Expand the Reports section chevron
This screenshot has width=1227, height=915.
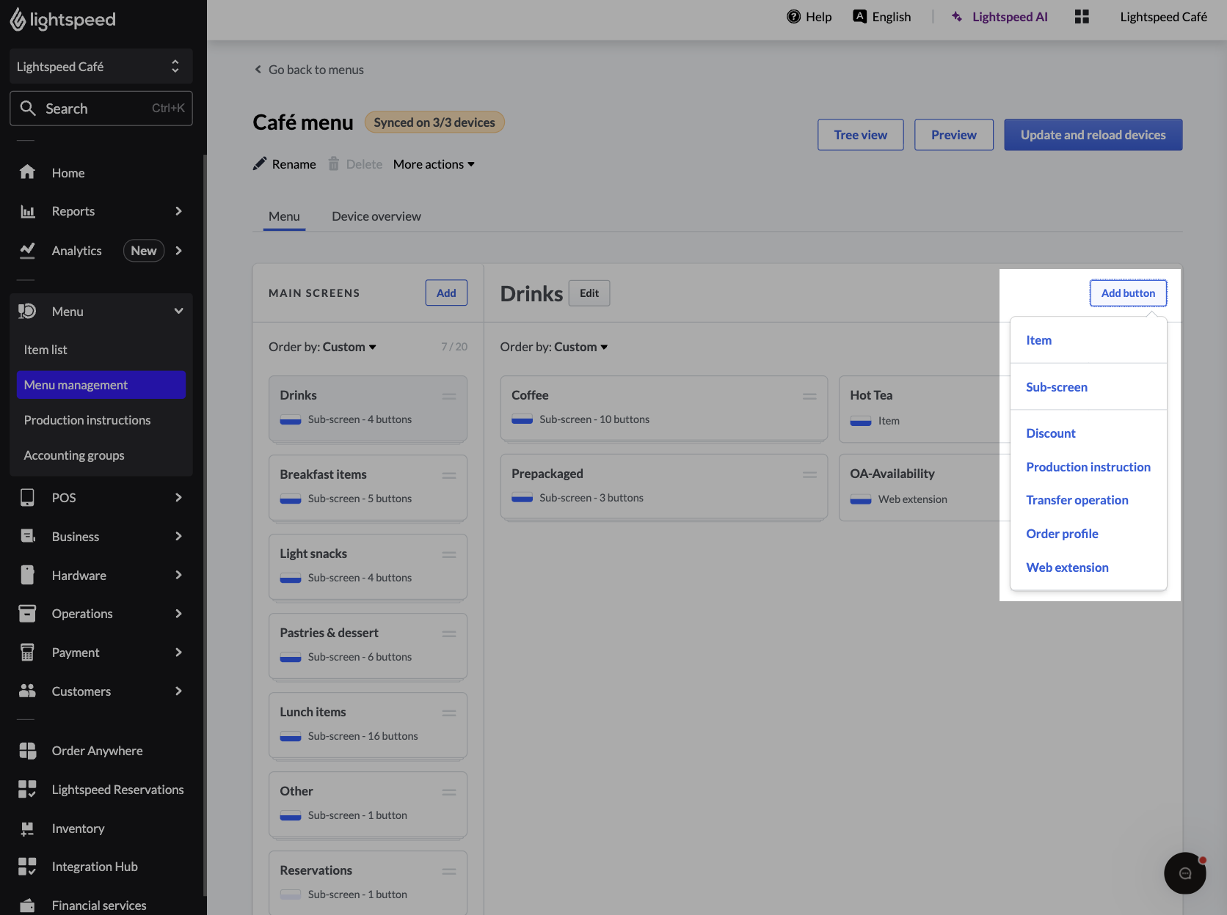coord(178,211)
